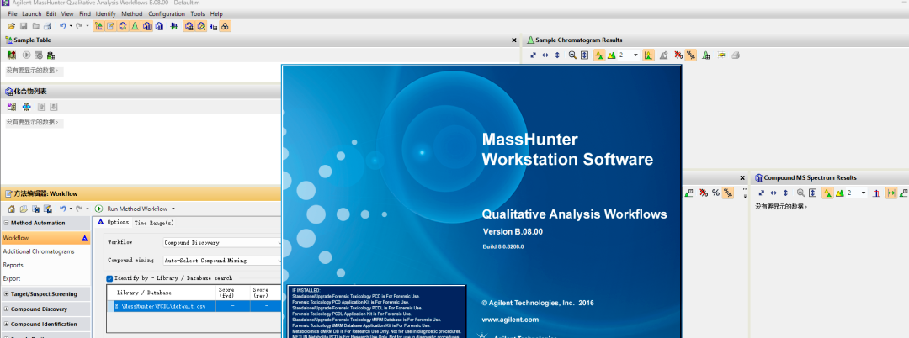
Task: Select Export in Method Automation list
Action: [x=12, y=278]
